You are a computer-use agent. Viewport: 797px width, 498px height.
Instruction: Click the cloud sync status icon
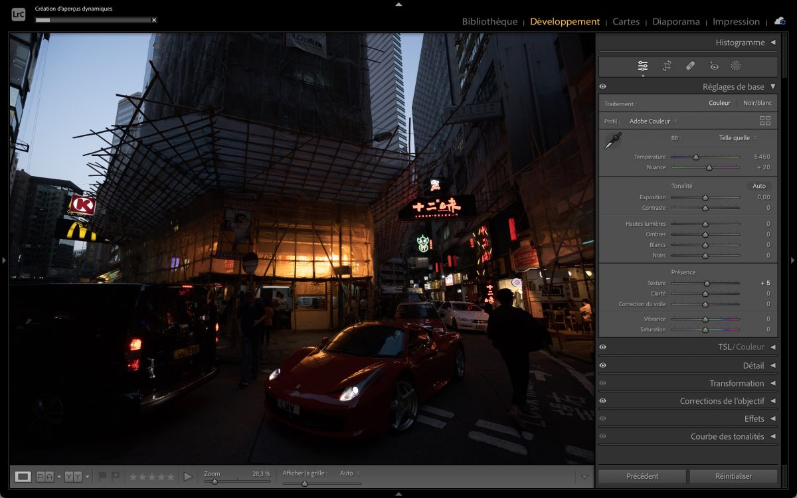(780, 21)
